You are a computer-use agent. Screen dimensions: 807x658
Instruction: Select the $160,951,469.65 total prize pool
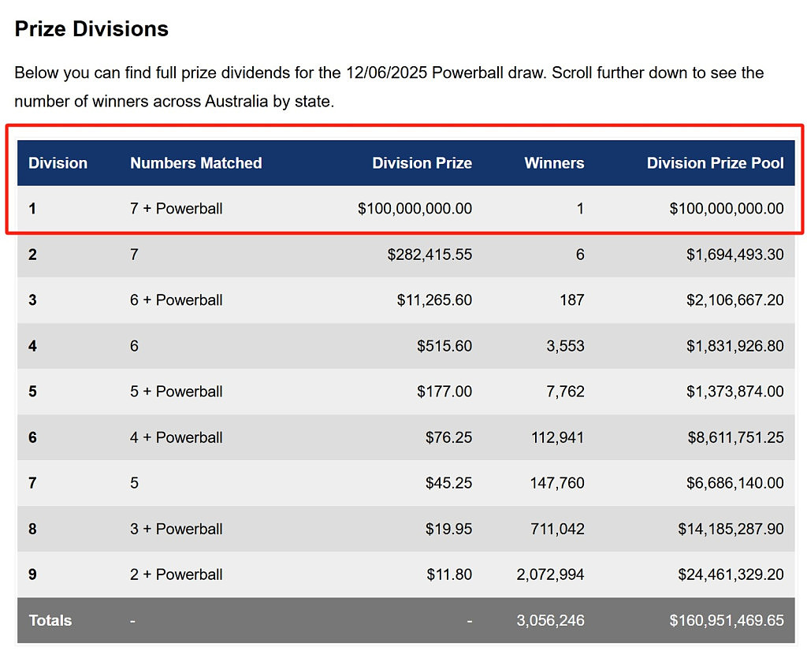click(x=726, y=620)
